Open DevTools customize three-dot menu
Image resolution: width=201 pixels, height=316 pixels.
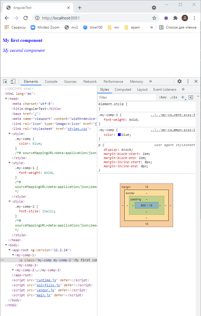pos(188,81)
